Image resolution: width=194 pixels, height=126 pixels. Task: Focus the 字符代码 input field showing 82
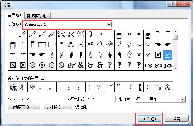(x=103, y=99)
